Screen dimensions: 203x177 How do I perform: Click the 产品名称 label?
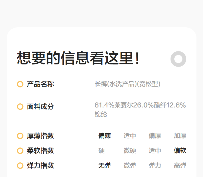pos(40,84)
